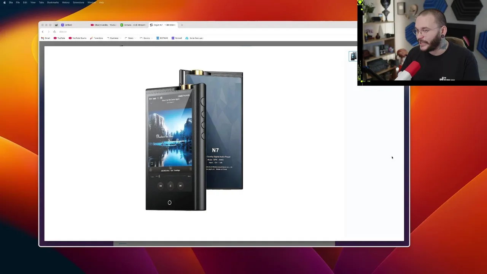This screenshot has width=487, height=274.
Task: Open the Home Assistant bookmark
Action: pos(194,38)
